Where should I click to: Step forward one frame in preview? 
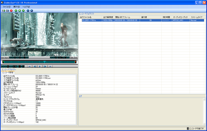click(x=45, y=66)
